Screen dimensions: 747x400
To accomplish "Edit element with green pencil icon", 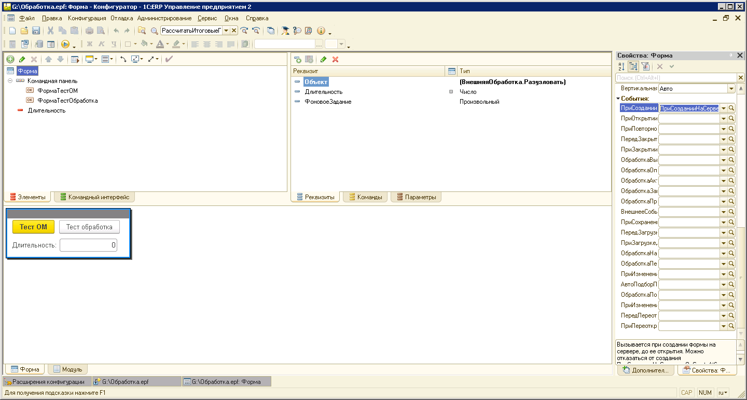I will point(22,59).
